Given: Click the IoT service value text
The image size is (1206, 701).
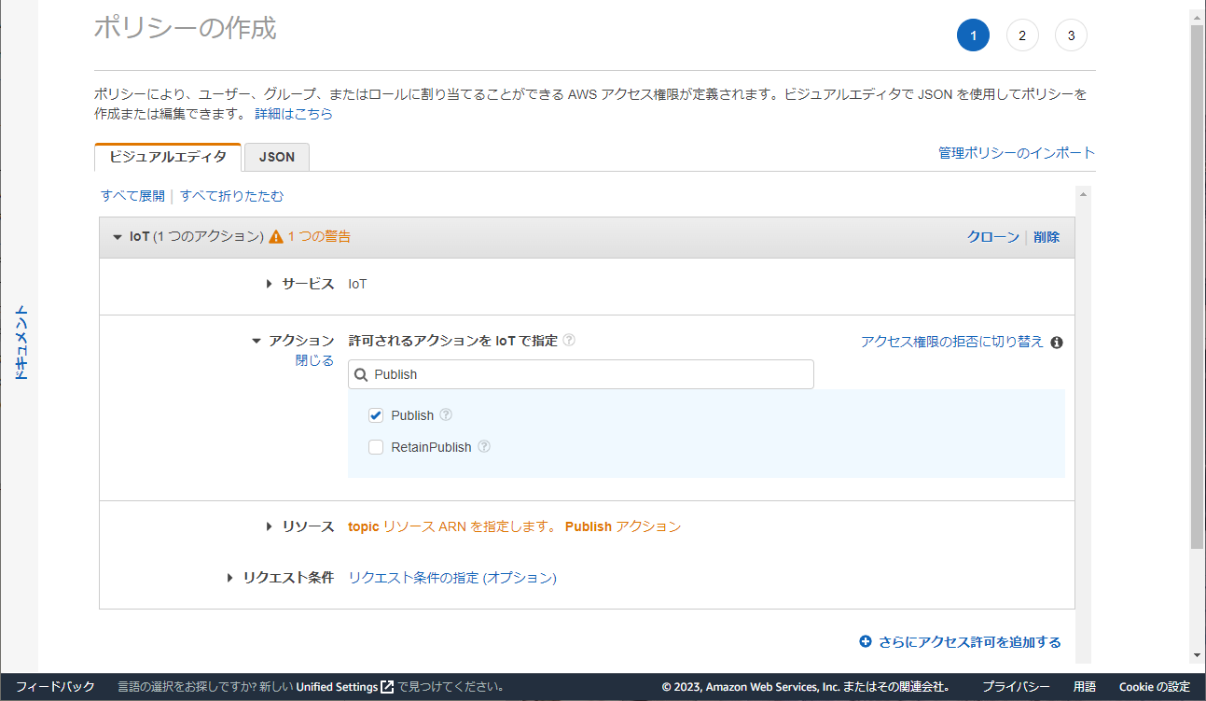Looking at the screenshot, I should click(358, 284).
